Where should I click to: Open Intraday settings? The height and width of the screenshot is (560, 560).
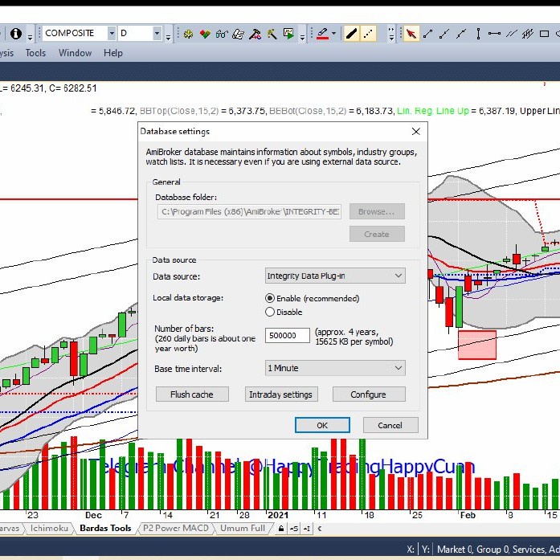pyautogui.click(x=281, y=394)
